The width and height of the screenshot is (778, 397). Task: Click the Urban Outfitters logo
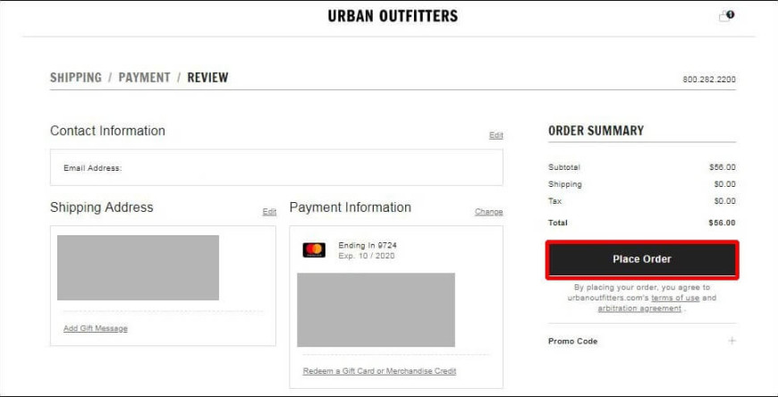[393, 16]
